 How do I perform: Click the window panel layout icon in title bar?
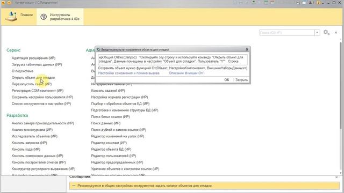(304, 3)
